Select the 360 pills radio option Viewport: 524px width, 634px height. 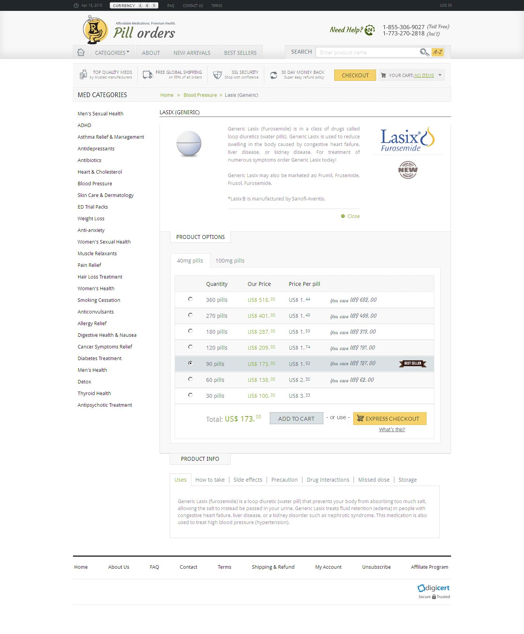pyautogui.click(x=190, y=299)
